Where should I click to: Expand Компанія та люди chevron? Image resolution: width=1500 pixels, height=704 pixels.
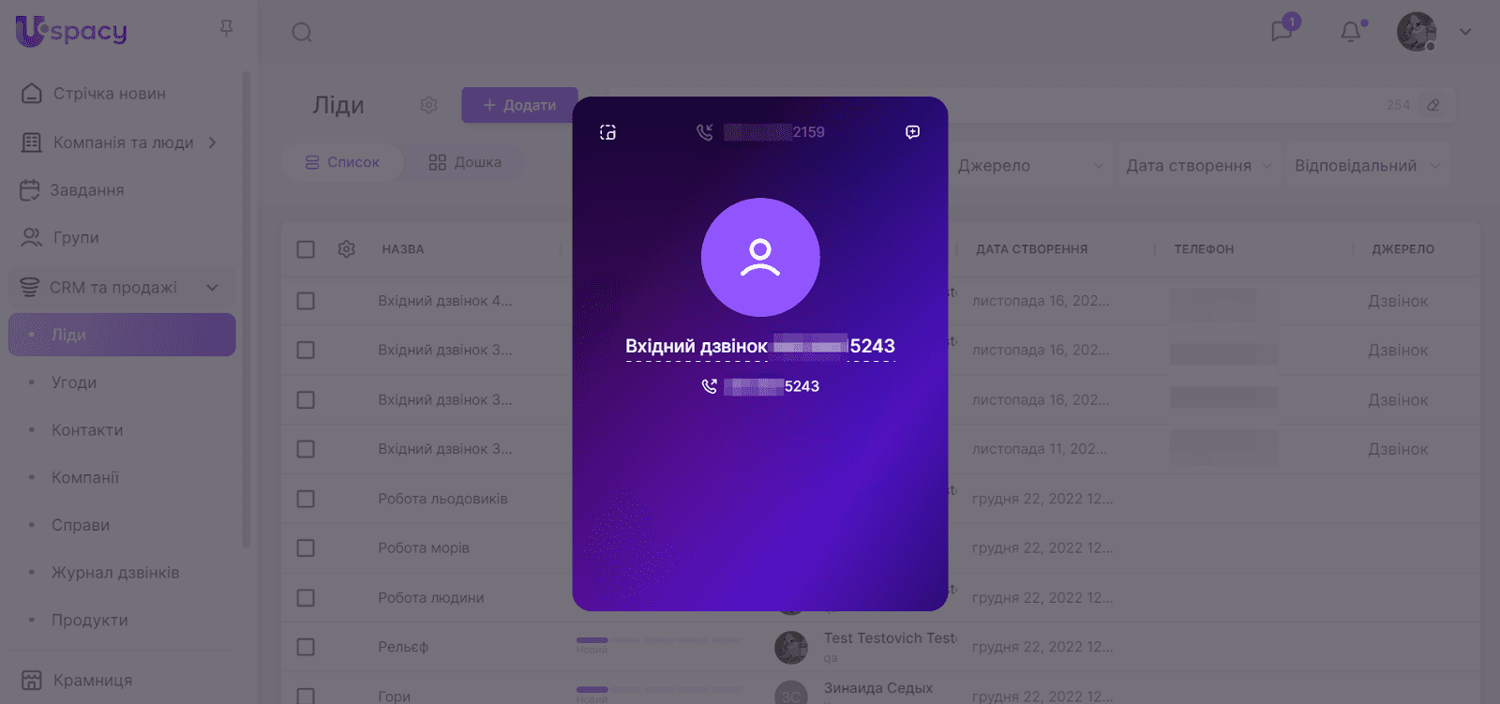(213, 142)
